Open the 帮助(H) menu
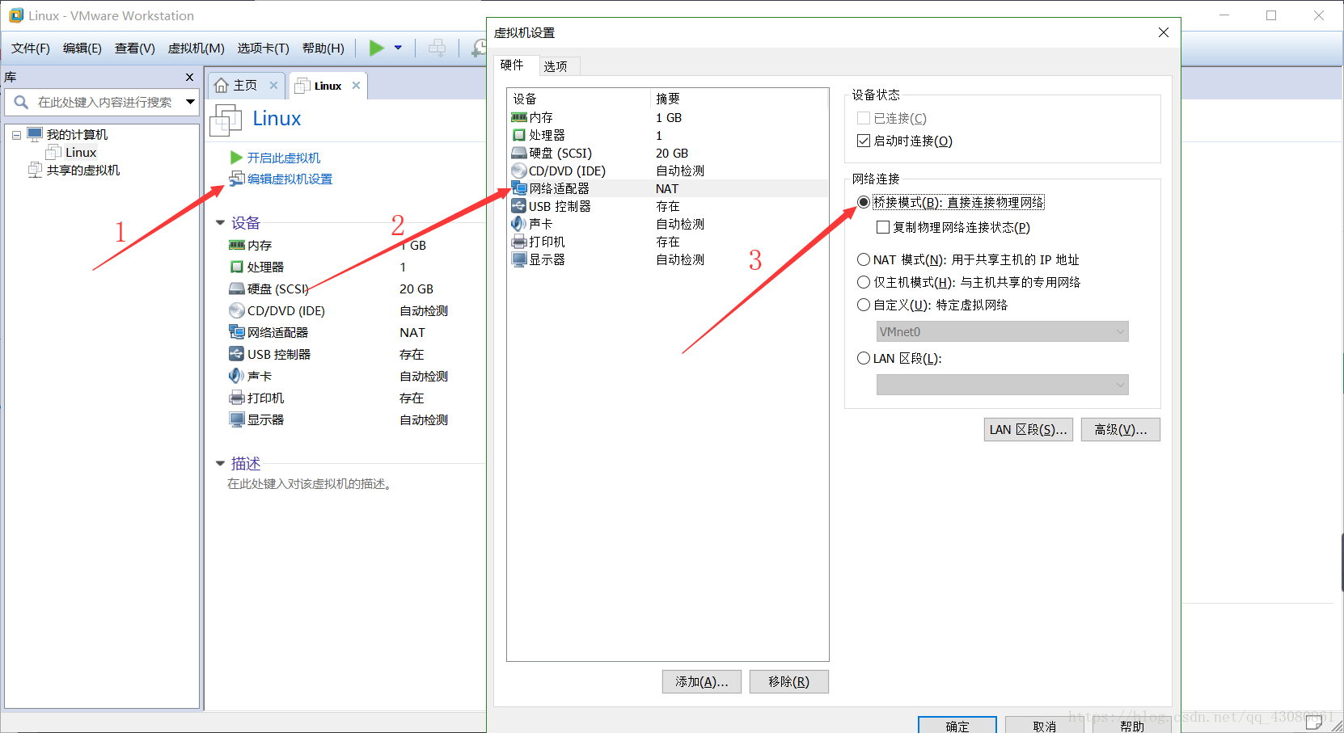Image resolution: width=1344 pixels, height=733 pixels. tap(323, 48)
